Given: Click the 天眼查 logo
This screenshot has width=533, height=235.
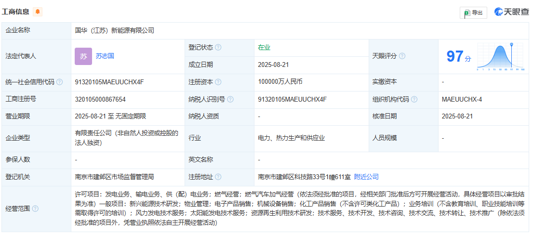Looking at the screenshot, I should (x=512, y=12).
